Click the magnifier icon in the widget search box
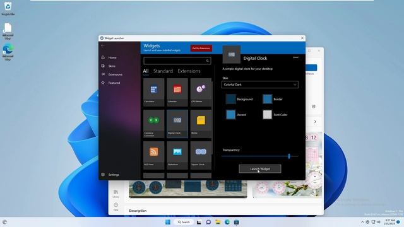Screen dimensions: 404x227 (x=207, y=61)
